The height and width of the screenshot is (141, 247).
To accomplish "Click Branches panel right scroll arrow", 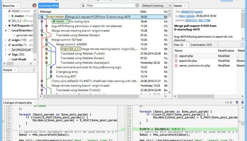I will (x=31, y=63).
